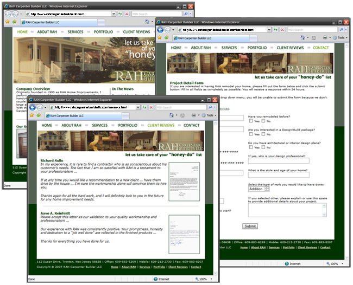The height and width of the screenshot is (285, 353).
Task: Open Favorites star in the reviews window
Action: pyautogui.click(x=31, y=115)
